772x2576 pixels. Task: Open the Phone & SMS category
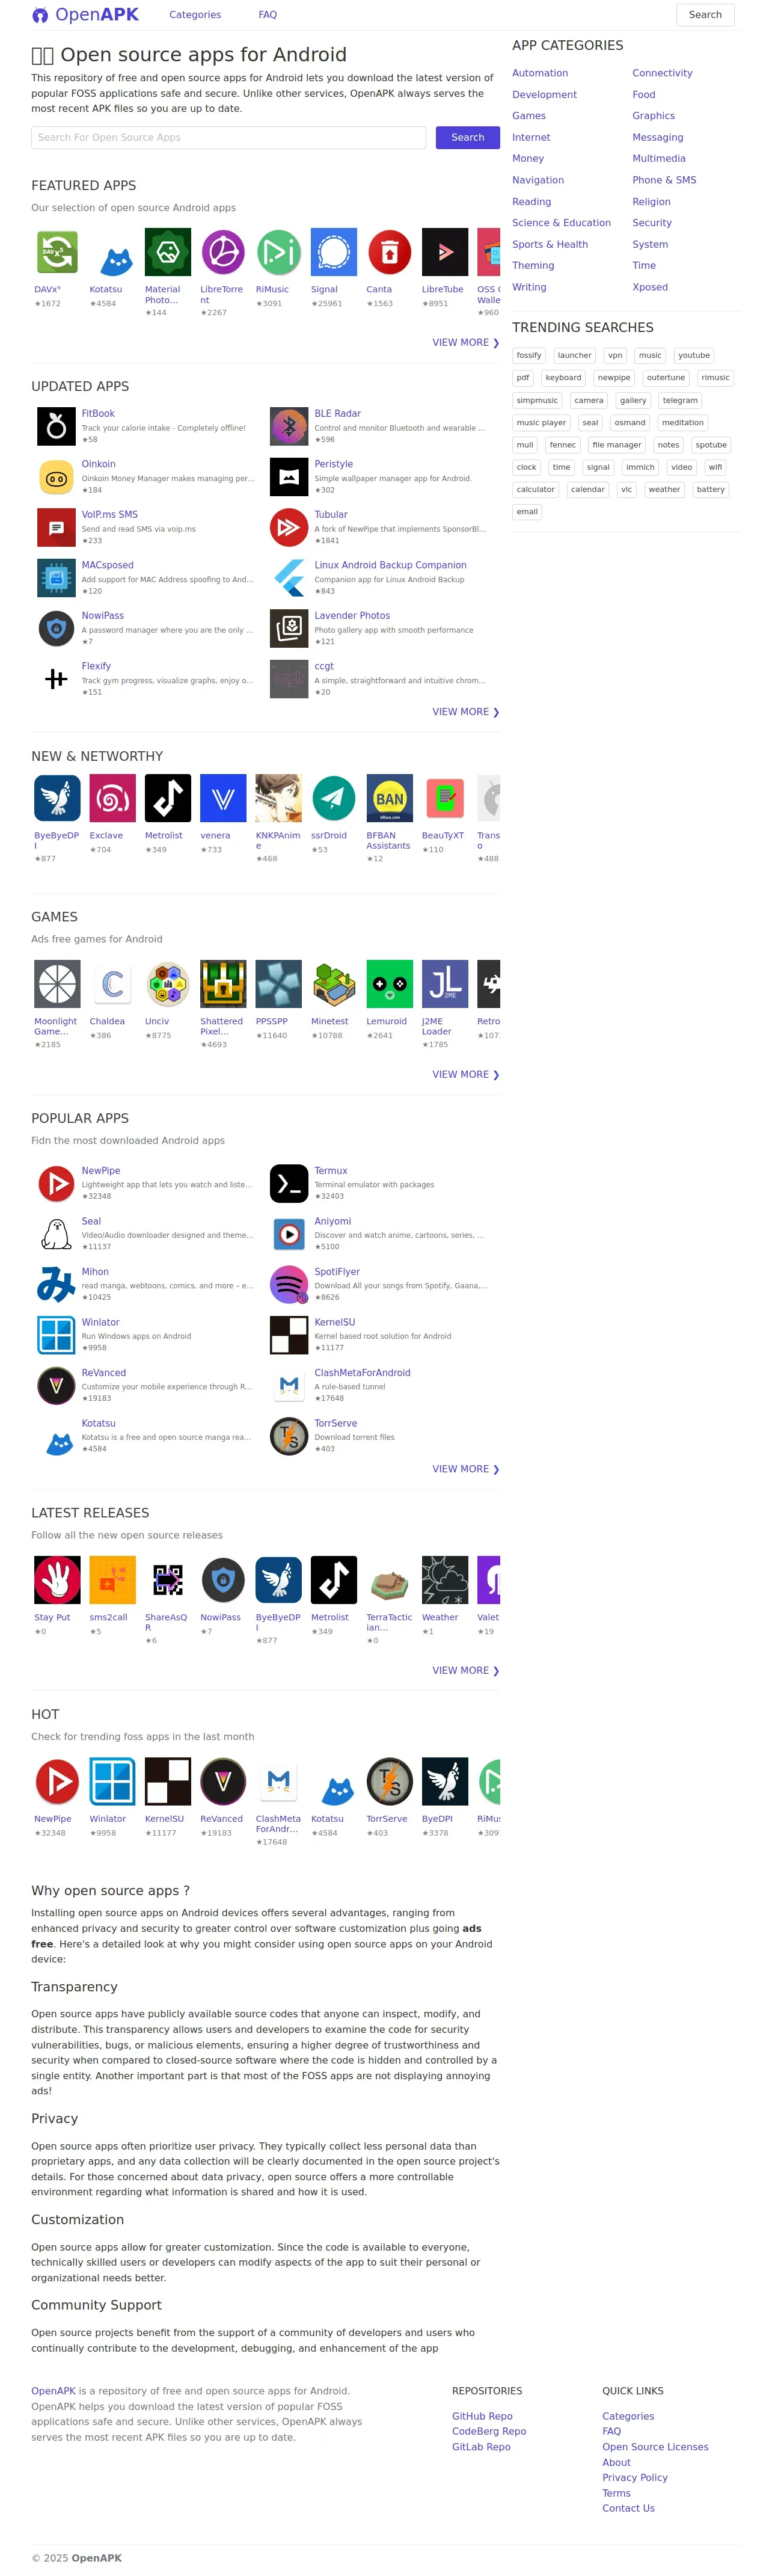(x=664, y=180)
